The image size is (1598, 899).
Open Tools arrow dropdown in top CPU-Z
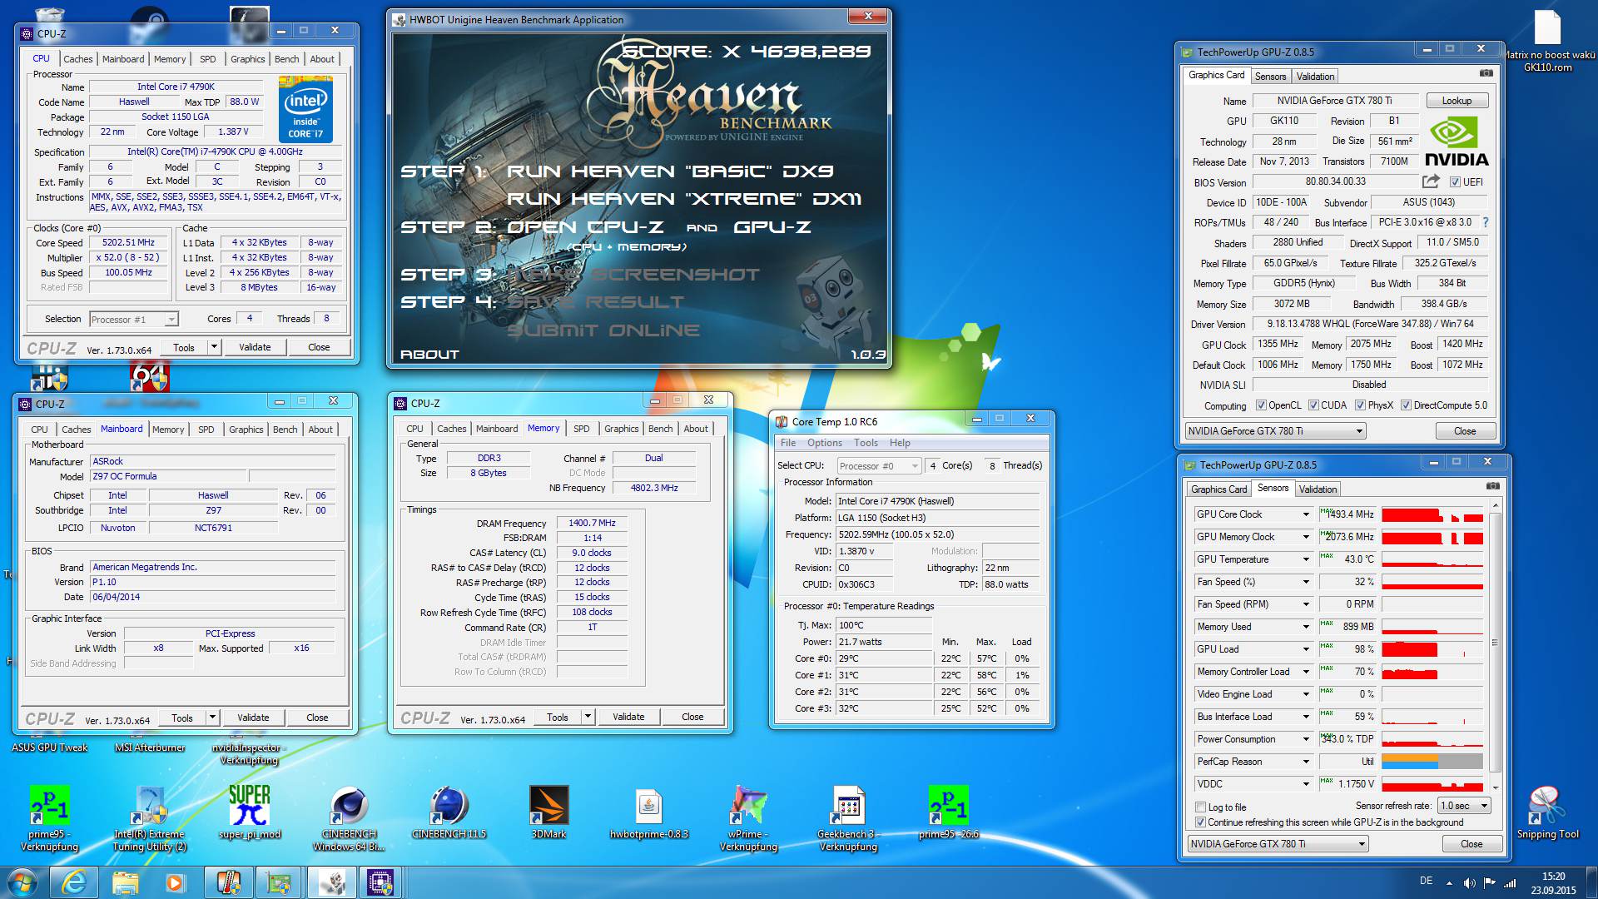tap(214, 347)
